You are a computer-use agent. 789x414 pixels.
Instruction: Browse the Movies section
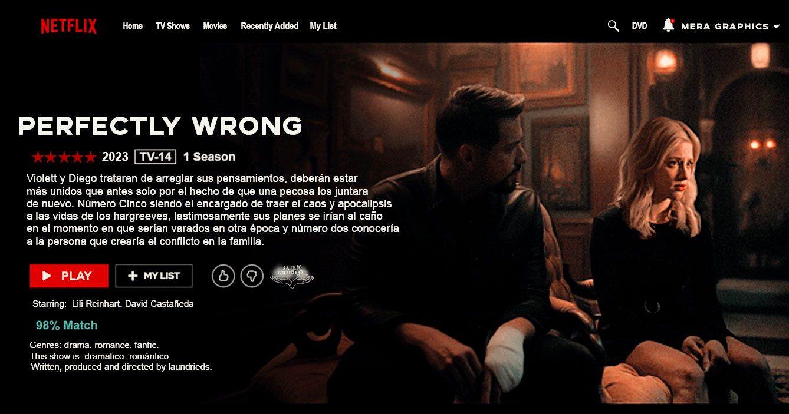(x=215, y=26)
